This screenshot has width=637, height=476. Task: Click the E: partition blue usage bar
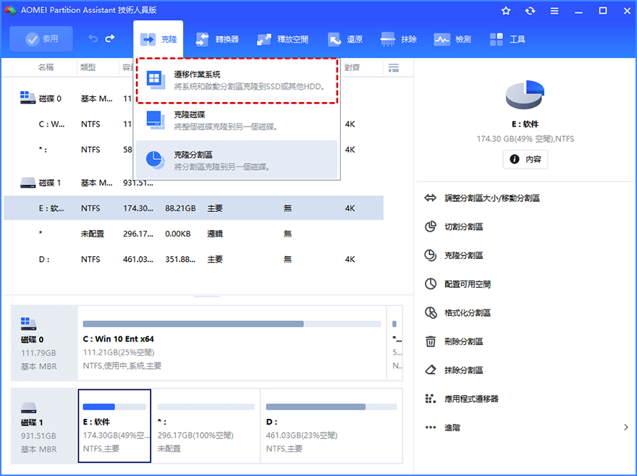pos(114,407)
